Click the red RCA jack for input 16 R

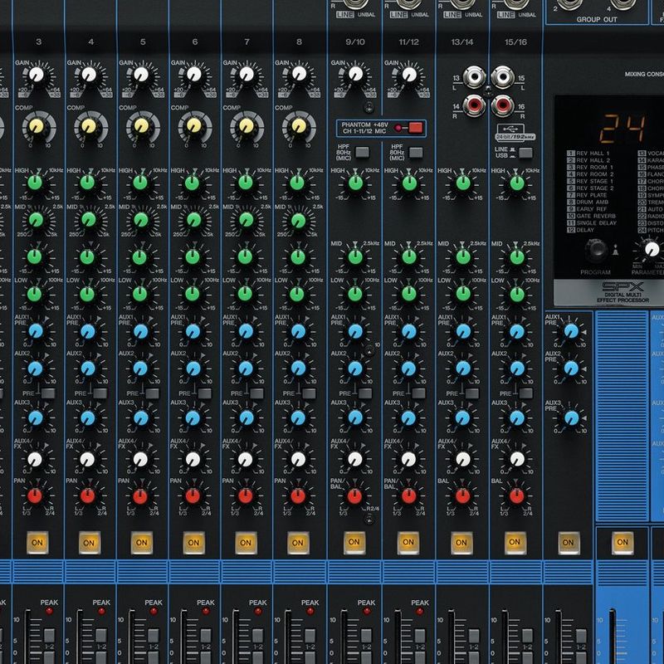click(x=501, y=105)
